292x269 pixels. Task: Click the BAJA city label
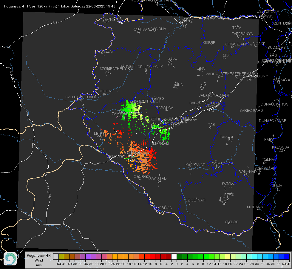point(278,186)
